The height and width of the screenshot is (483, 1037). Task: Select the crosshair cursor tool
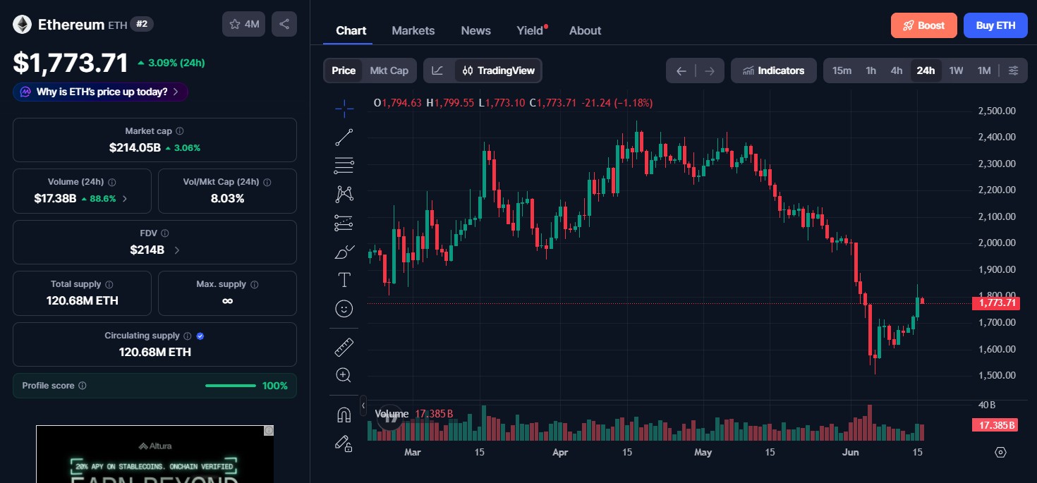(344, 107)
